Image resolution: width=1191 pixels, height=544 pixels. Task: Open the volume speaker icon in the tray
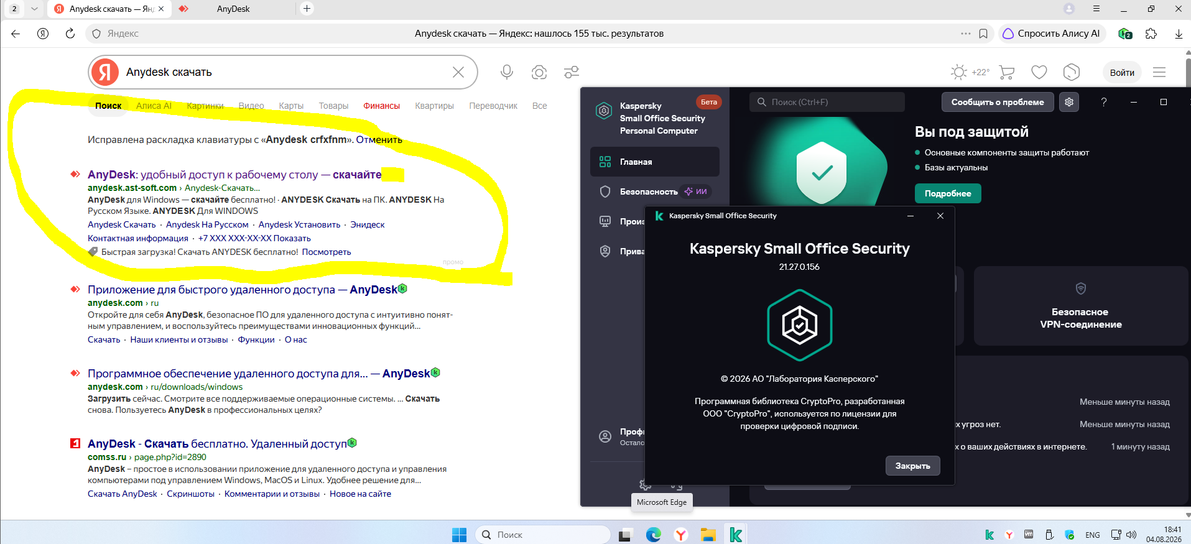(1131, 535)
